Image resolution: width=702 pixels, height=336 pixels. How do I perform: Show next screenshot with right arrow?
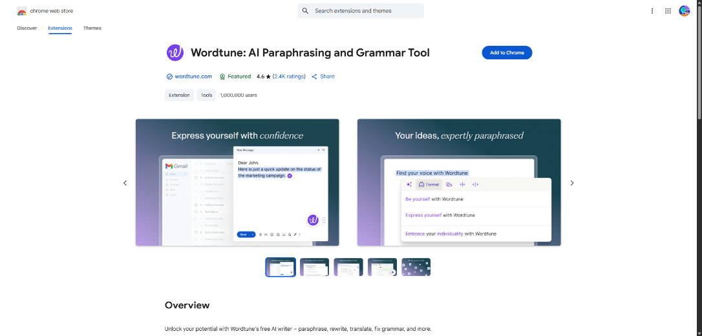571,183
